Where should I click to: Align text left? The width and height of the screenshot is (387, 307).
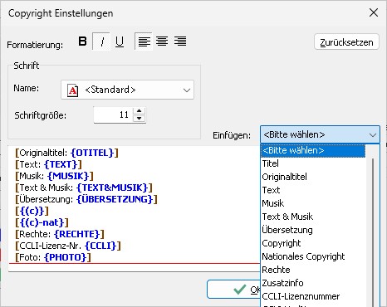[x=144, y=41]
